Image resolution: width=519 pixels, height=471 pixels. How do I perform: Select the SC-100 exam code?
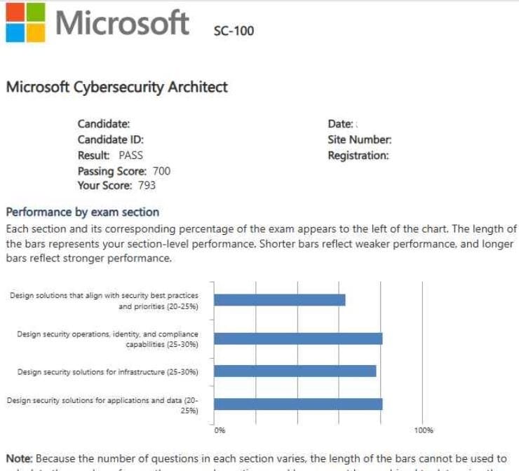234,31
